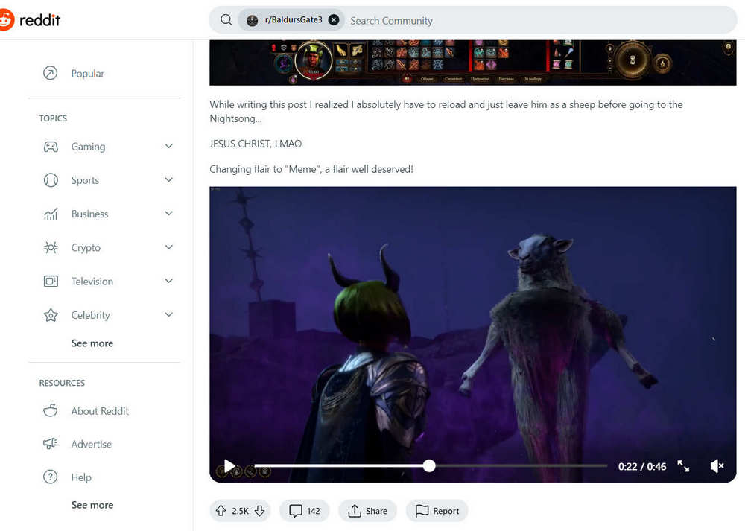Viewport: 745px width, 531px height.
Task: Click the Business chart icon
Action: click(x=51, y=214)
